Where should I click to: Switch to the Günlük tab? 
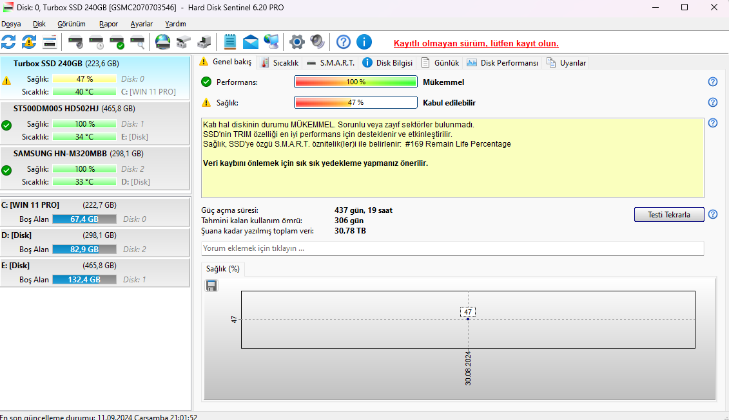441,62
